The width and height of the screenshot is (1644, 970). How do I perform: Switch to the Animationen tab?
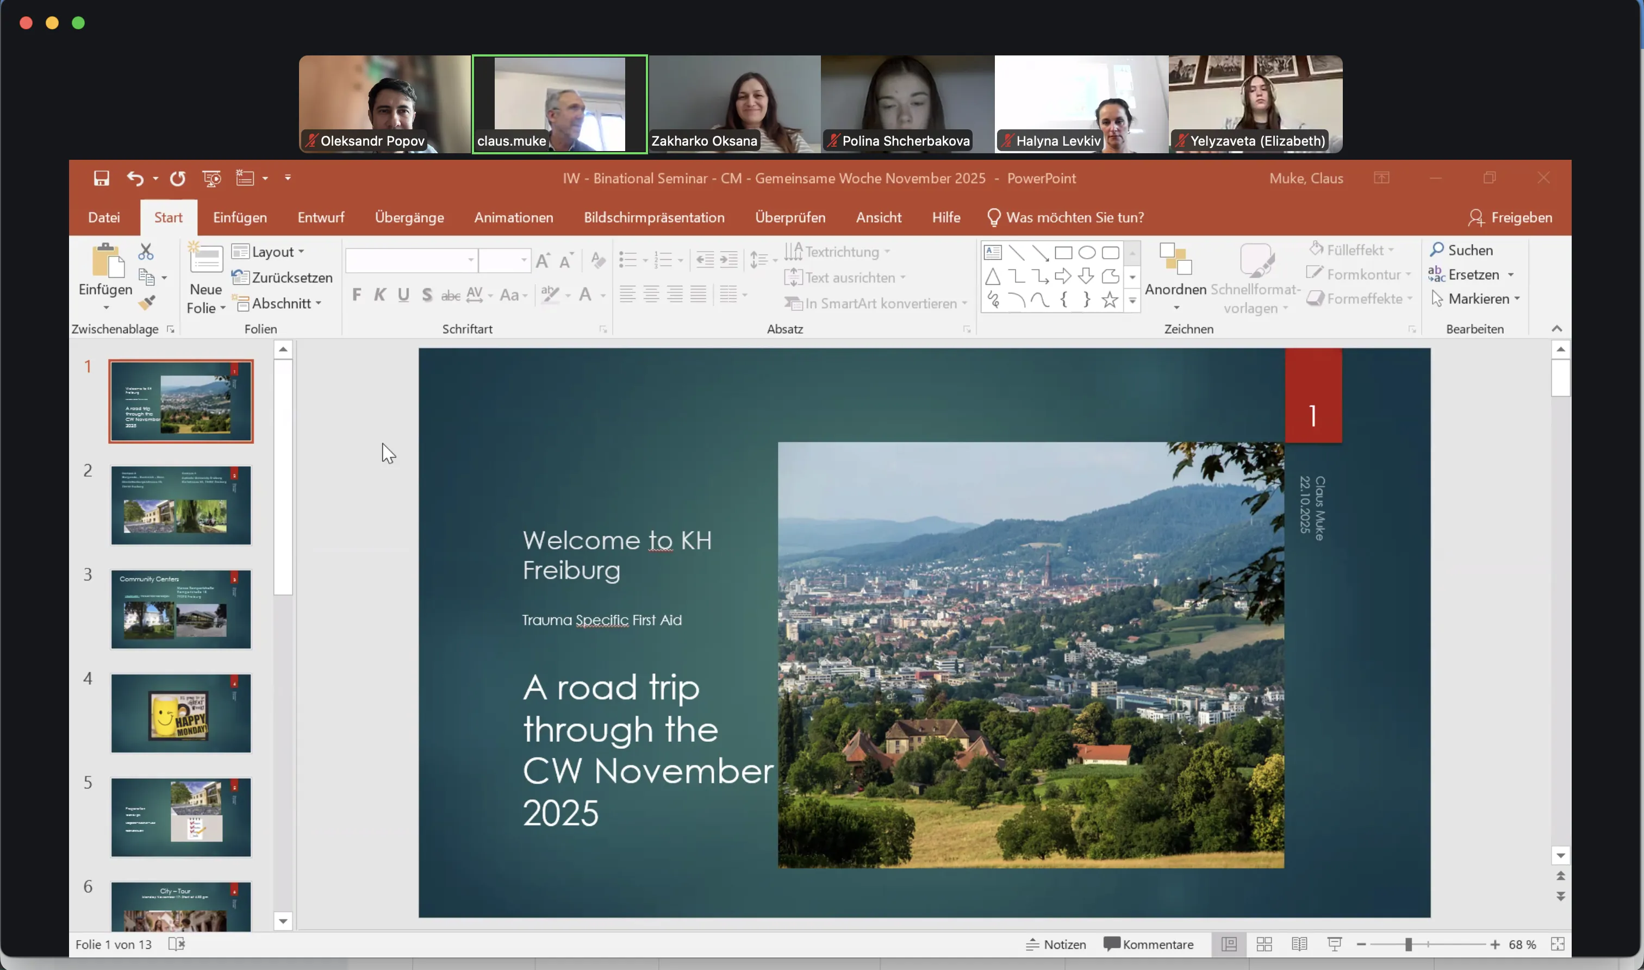(x=513, y=218)
